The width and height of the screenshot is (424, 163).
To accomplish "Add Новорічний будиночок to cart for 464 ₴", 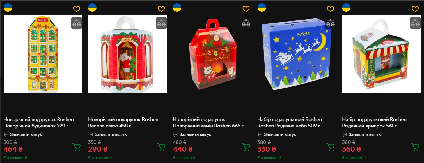I will pos(77,147).
